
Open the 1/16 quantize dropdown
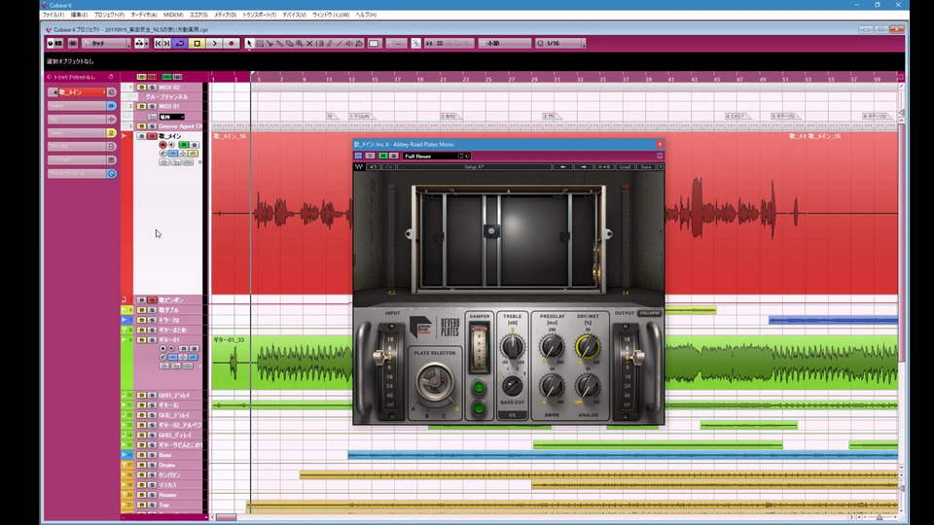pos(560,44)
